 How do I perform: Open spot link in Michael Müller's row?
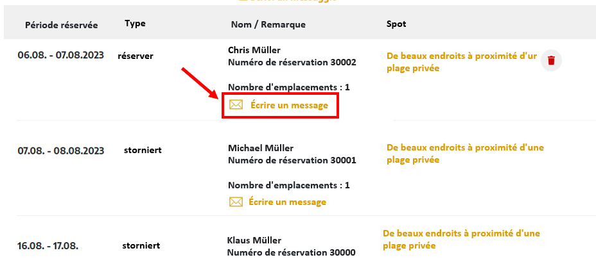[465, 153]
